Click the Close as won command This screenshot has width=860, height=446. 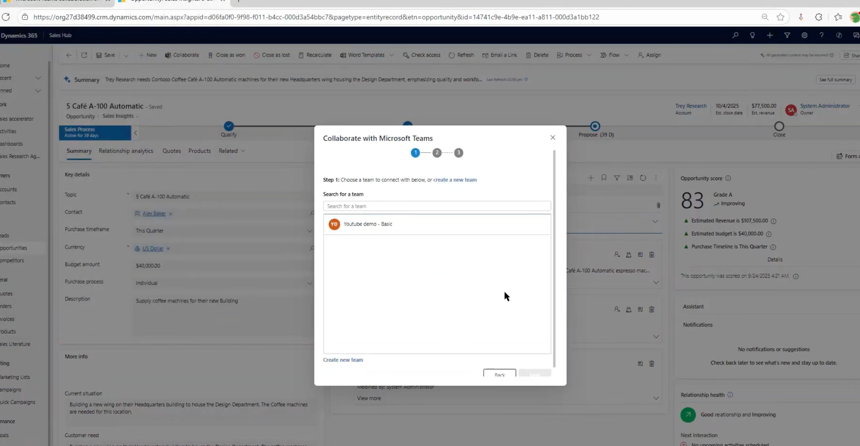click(226, 55)
